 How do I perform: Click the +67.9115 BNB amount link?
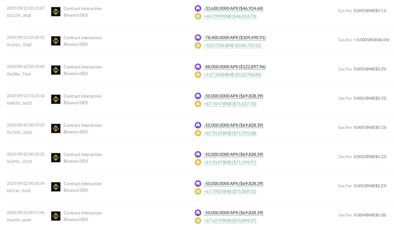pos(230,133)
